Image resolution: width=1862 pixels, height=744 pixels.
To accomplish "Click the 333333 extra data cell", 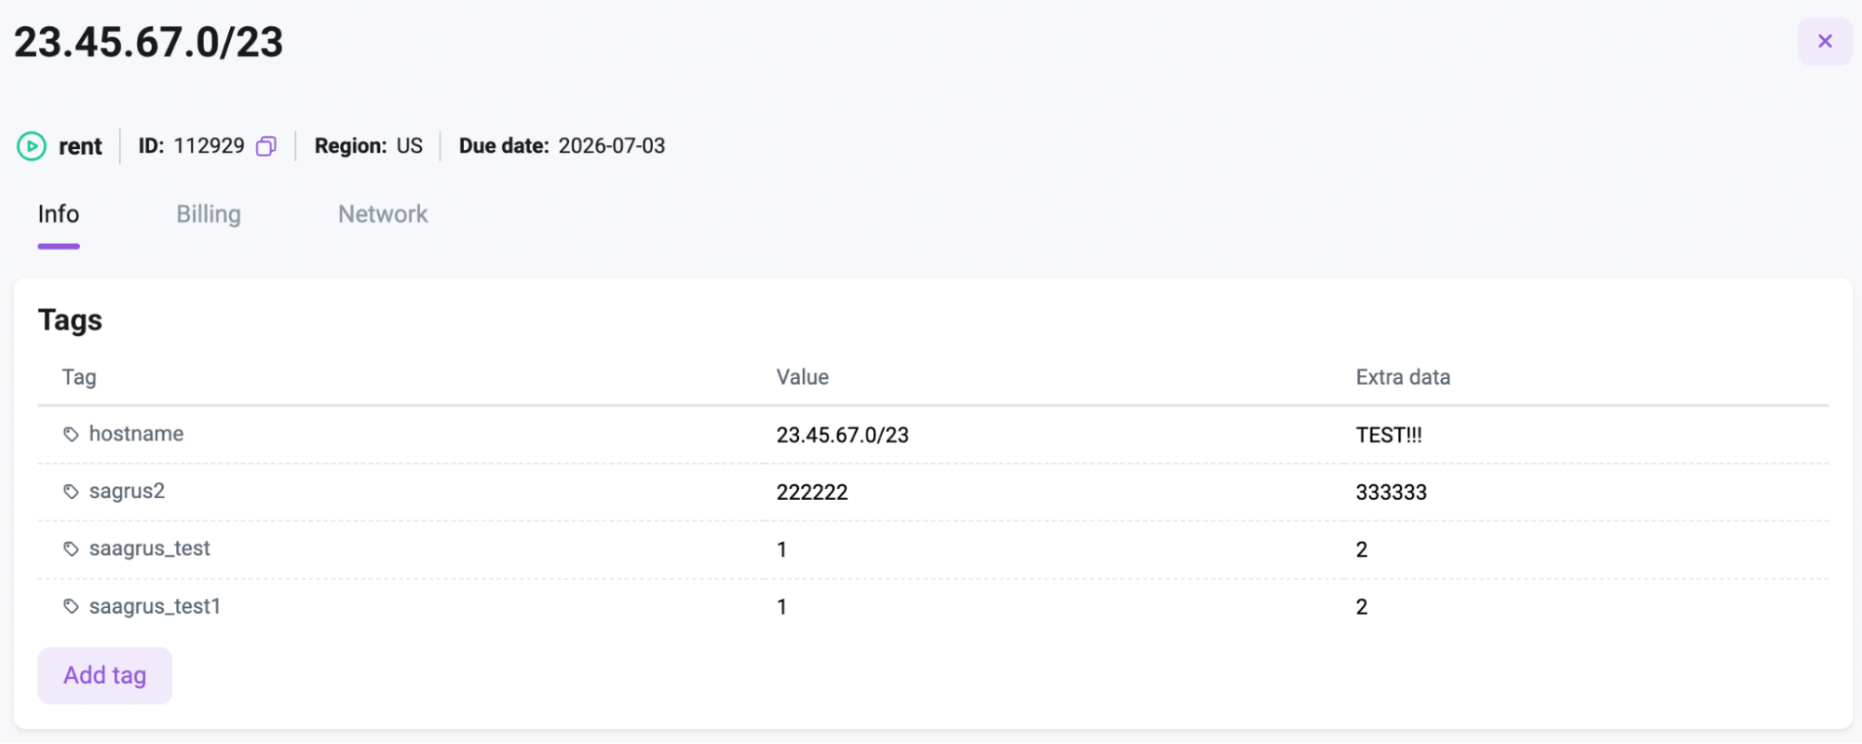I will [x=1391, y=493].
